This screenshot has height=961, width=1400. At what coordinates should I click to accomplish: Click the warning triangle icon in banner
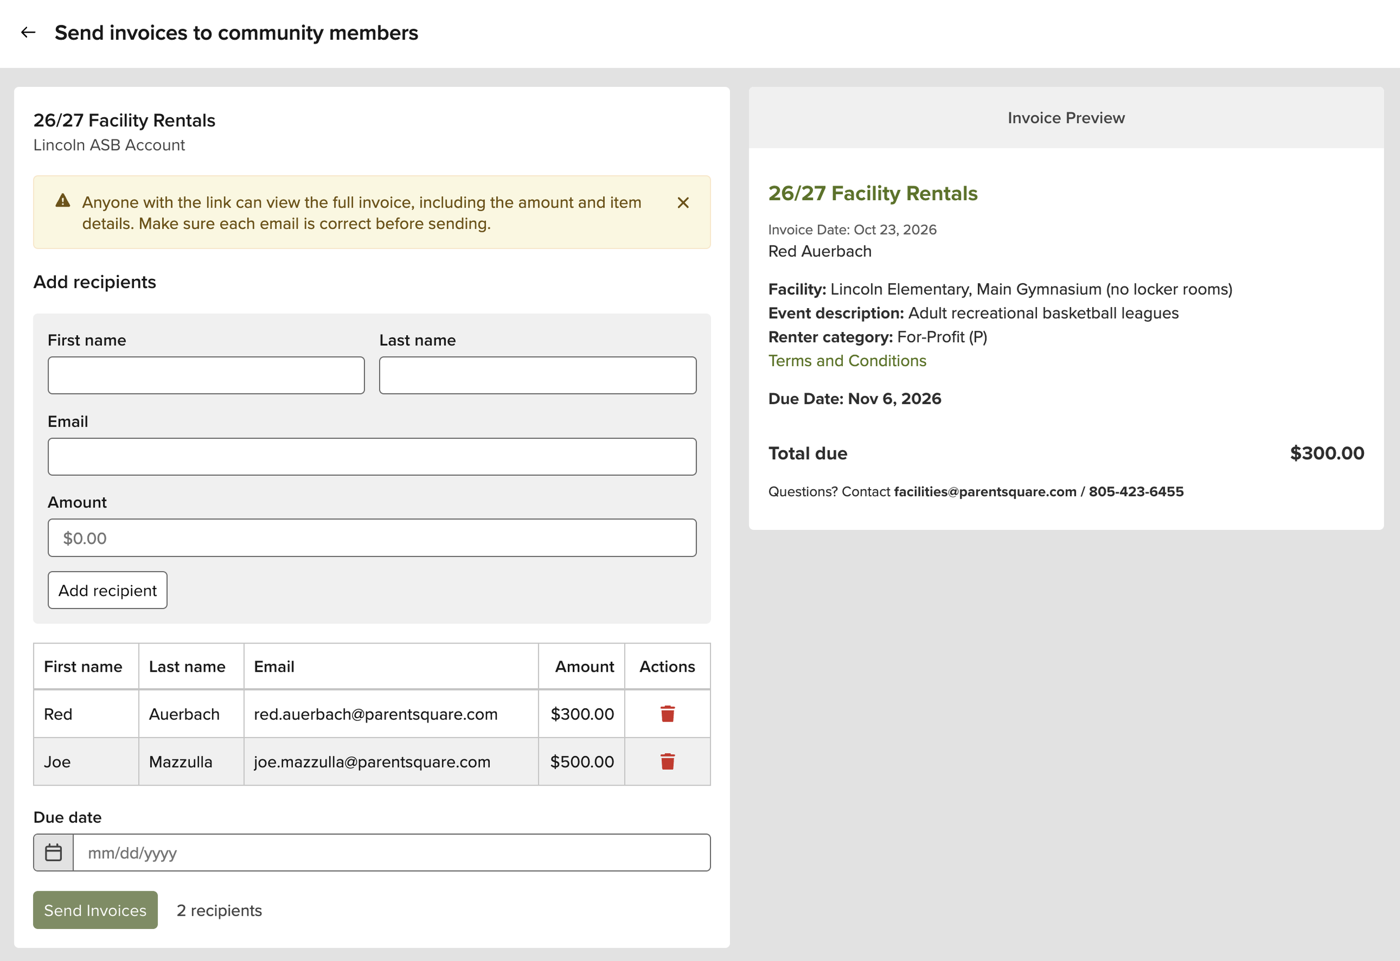click(63, 201)
